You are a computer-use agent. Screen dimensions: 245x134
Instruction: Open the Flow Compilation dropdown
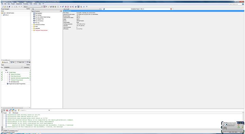[x=13, y=67]
